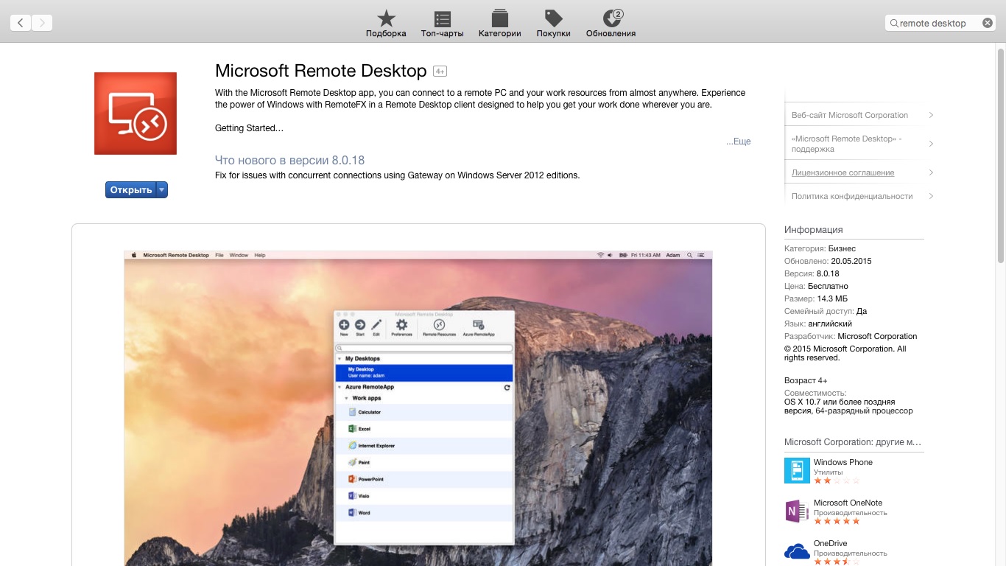Click the Категория: Бизнес info row
The height and width of the screenshot is (566, 1006).
[x=820, y=248]
